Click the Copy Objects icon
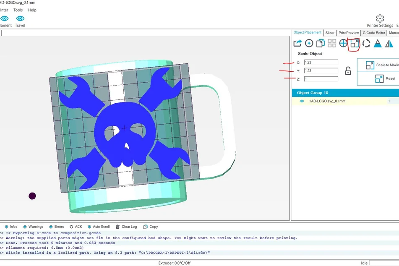 (x=320, y=43)
